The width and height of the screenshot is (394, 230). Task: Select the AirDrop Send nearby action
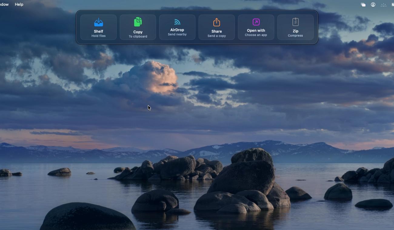tap(177, 27)
